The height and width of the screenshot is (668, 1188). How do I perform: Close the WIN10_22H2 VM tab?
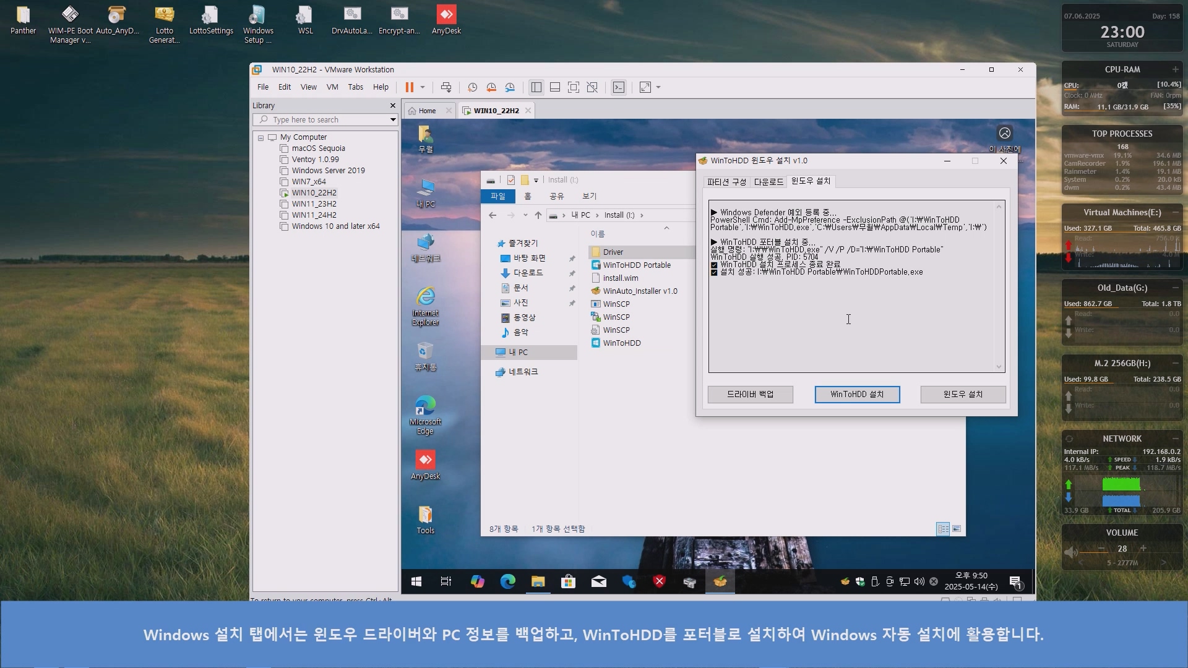528,111
